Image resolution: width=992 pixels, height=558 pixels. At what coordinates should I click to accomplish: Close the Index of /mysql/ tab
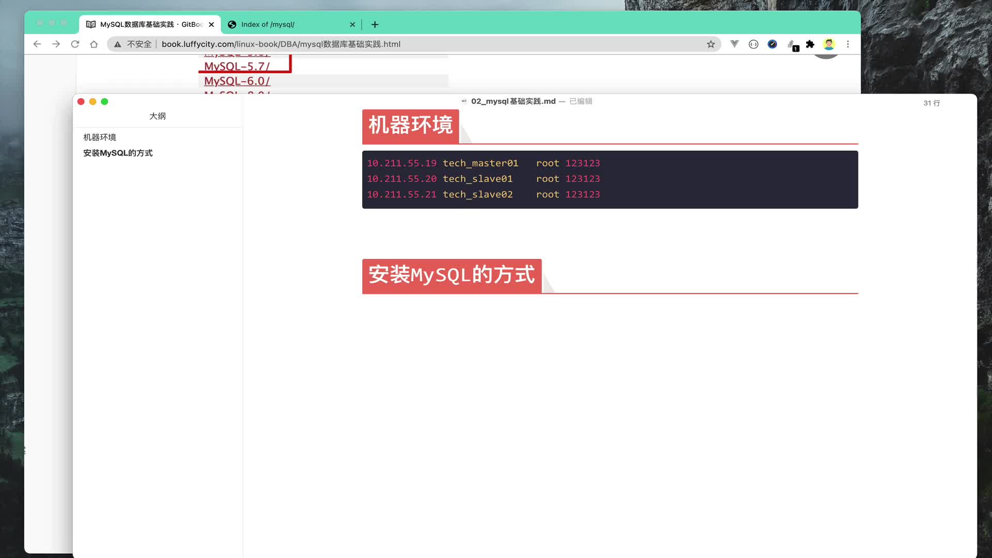point(352,24)
